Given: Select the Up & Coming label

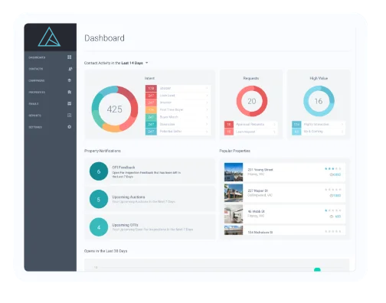Looking at the screenshot, I should (313, 132).
